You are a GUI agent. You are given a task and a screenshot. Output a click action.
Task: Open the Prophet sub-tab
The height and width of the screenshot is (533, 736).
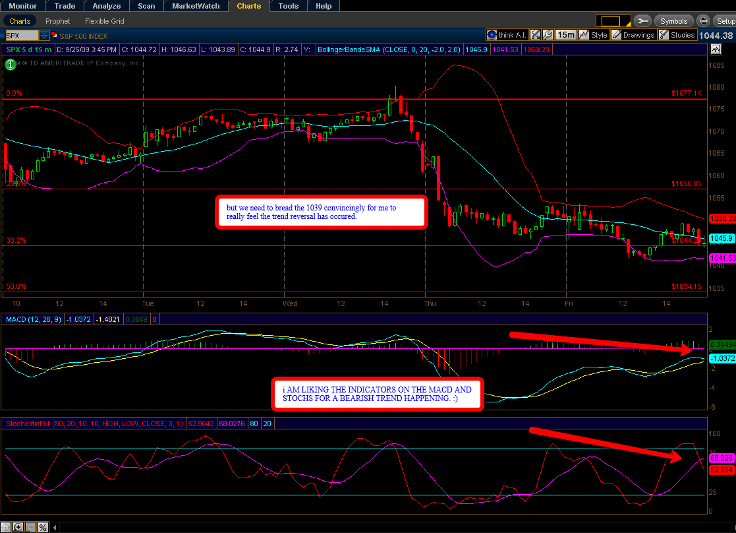tap(58, 21)
